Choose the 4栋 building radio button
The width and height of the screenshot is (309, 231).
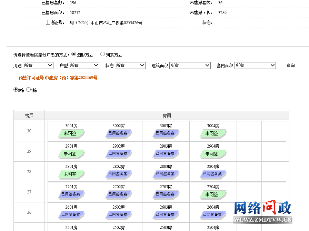click(x=28, y=90)
